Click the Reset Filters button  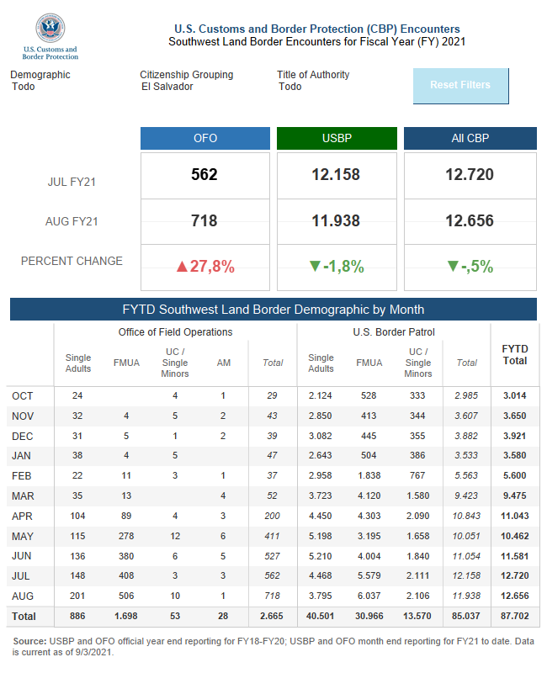(x=460, y=86)
